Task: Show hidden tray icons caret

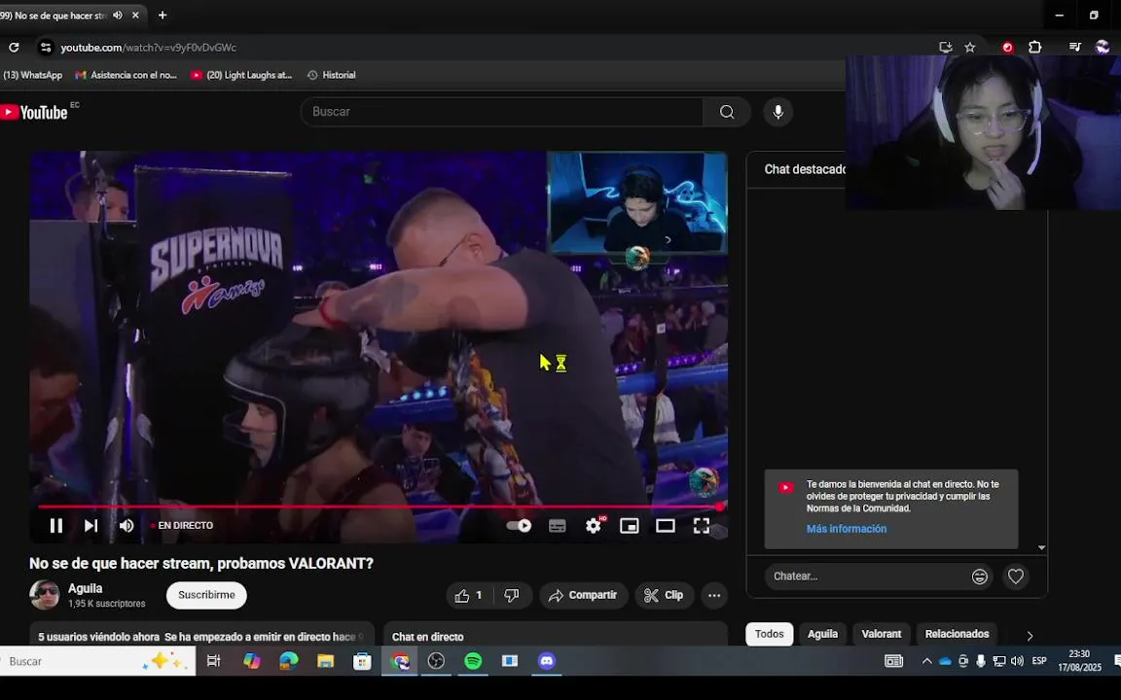Action: pos(927,661)
